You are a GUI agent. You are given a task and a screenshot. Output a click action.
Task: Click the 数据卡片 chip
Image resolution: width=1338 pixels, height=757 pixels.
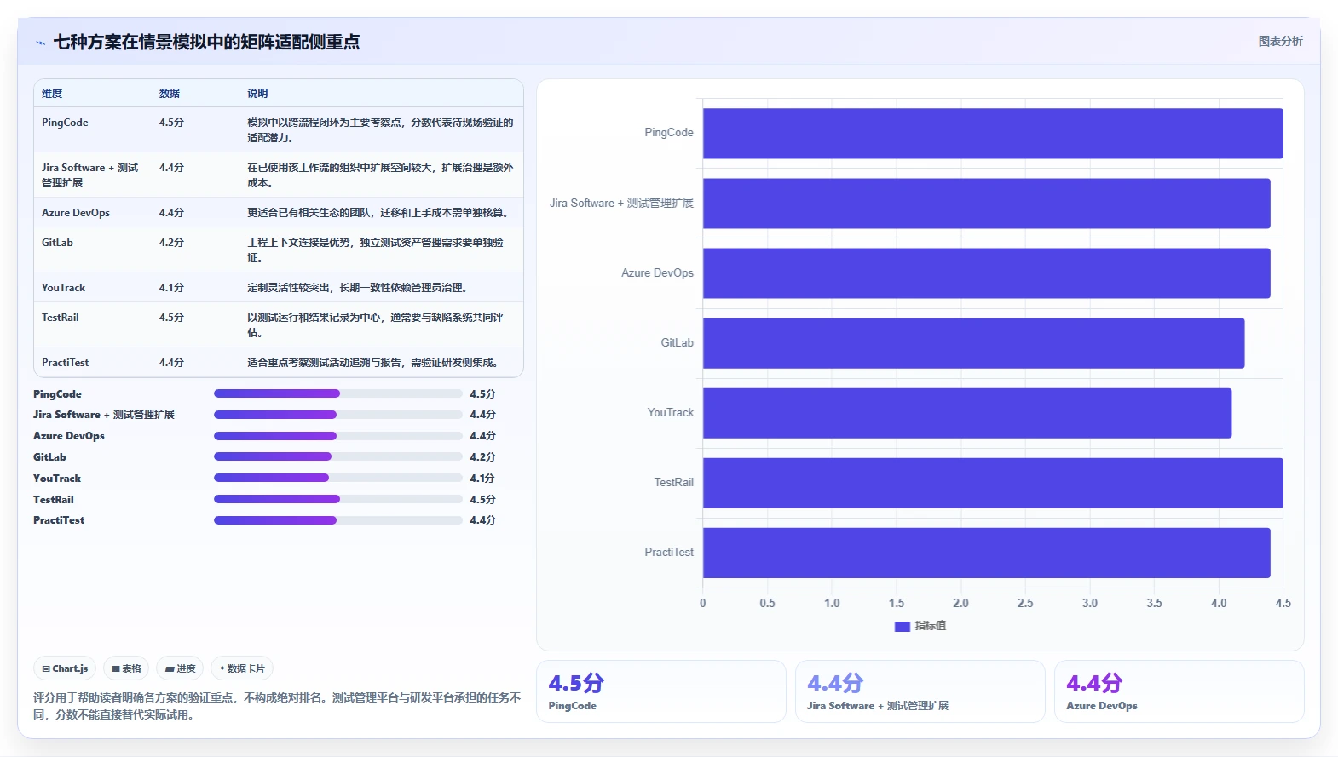[x=242, y=668]
